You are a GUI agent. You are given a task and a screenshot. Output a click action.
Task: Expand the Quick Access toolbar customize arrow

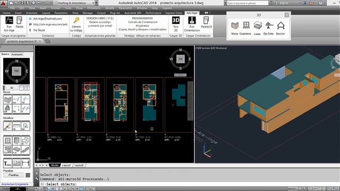pyautogui.click(x=97, y=3)
